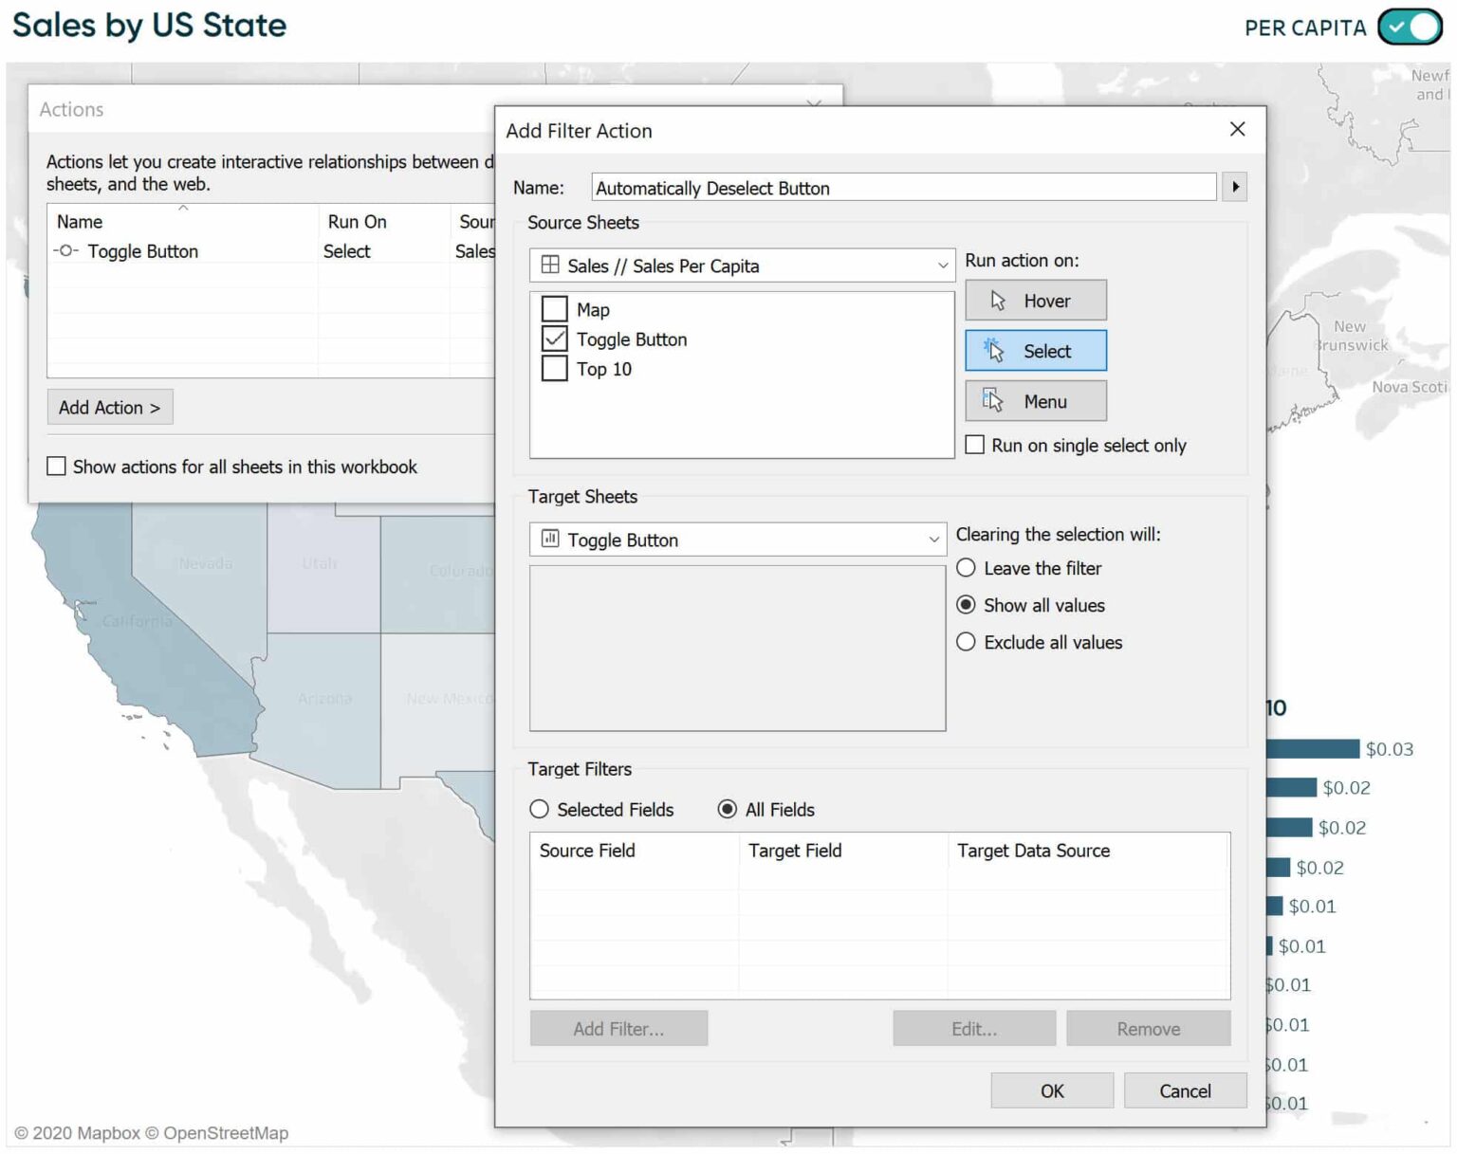Choose the Selected Fields option
Screen dimensions: 1457x1154
pyautogui.click(x=539, y=809)
